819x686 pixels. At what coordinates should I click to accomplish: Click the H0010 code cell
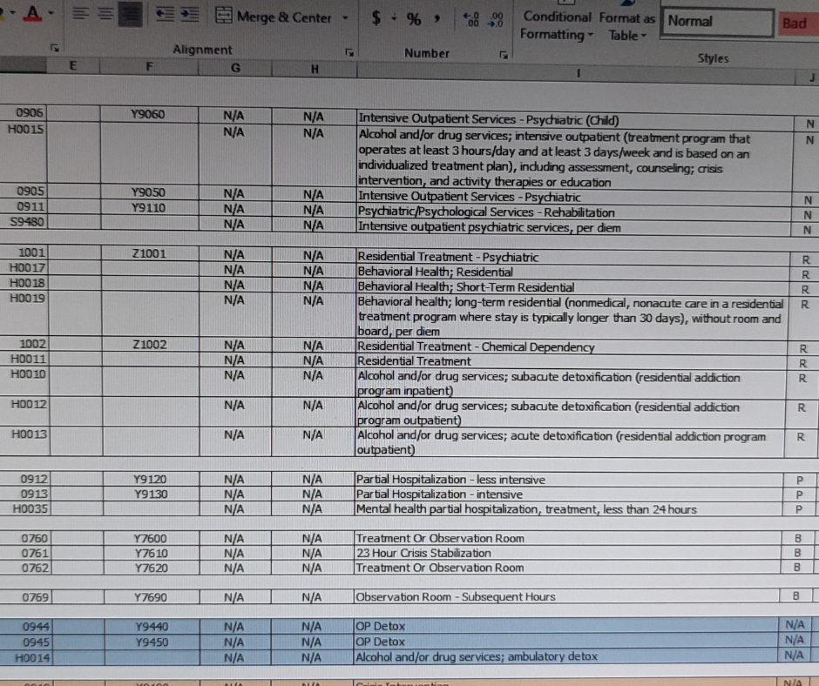pos(24,381)
